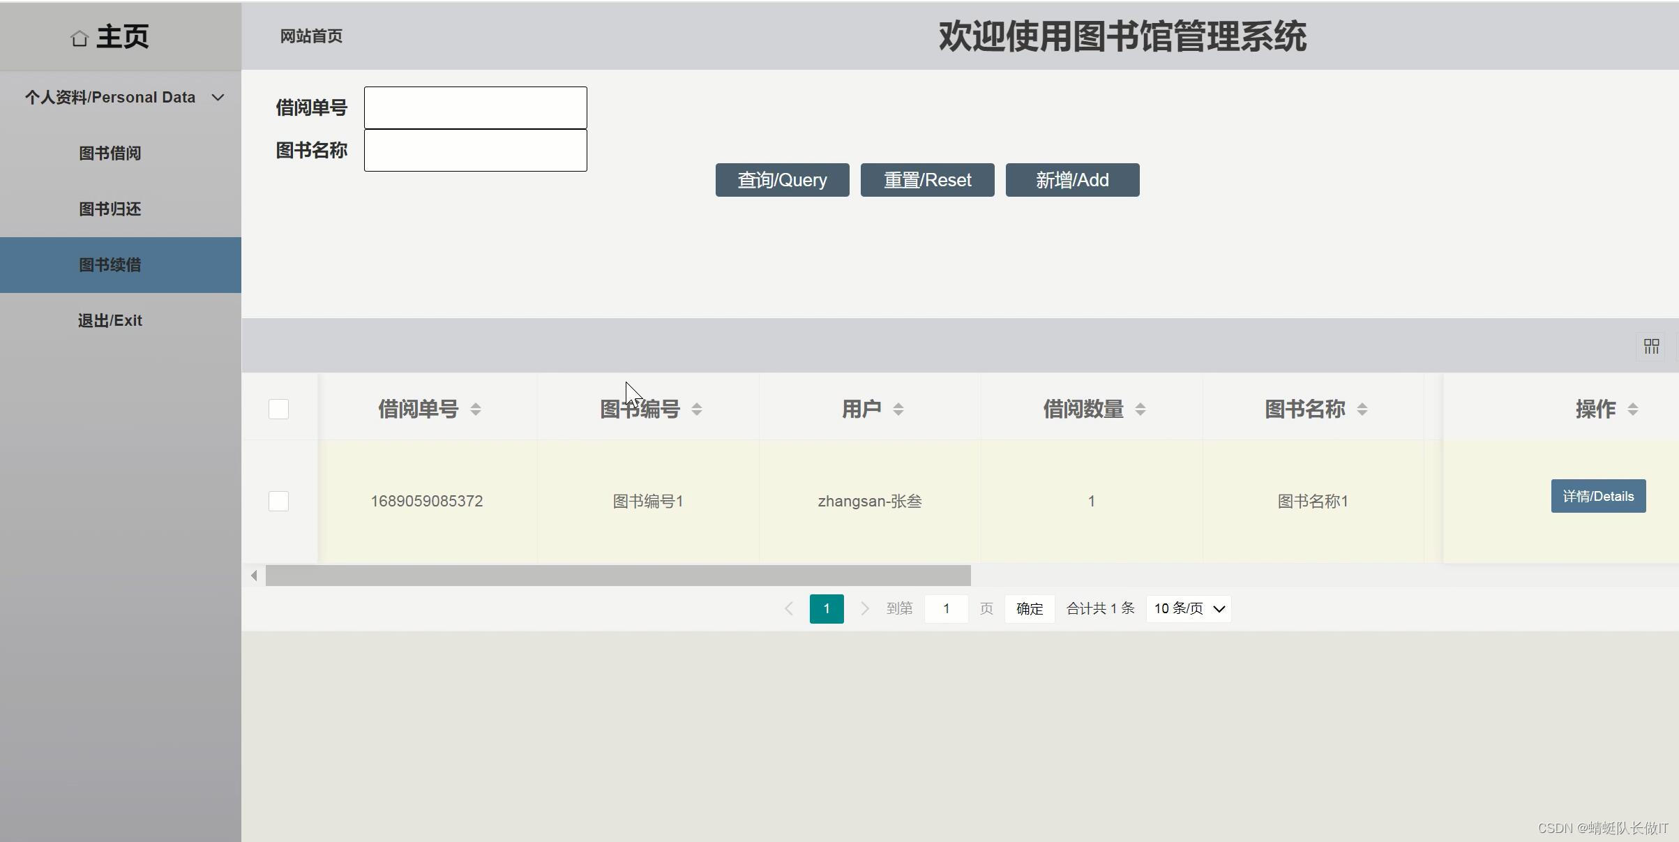Sort by 借阅单号 column arrows

[476, 409]
